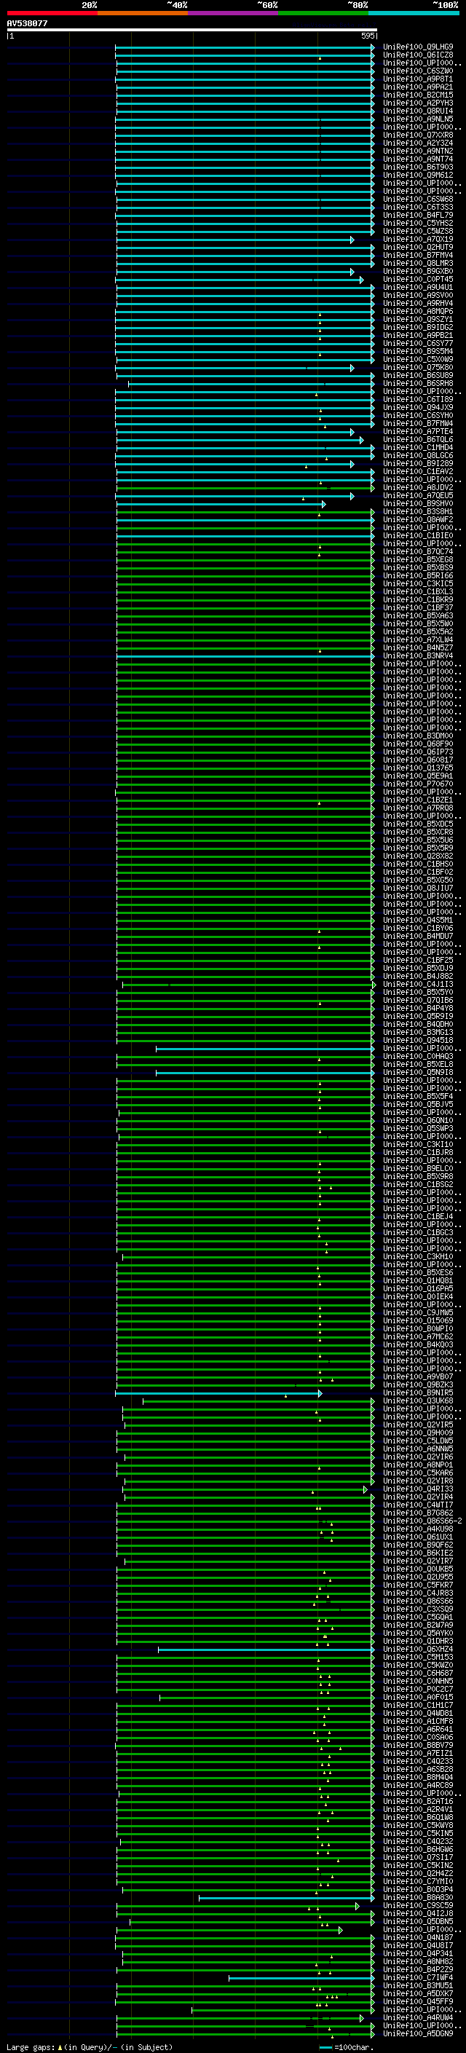Select hit UniRef100_C3KIC5
The image size is (466, 2053).
point(418,584)
